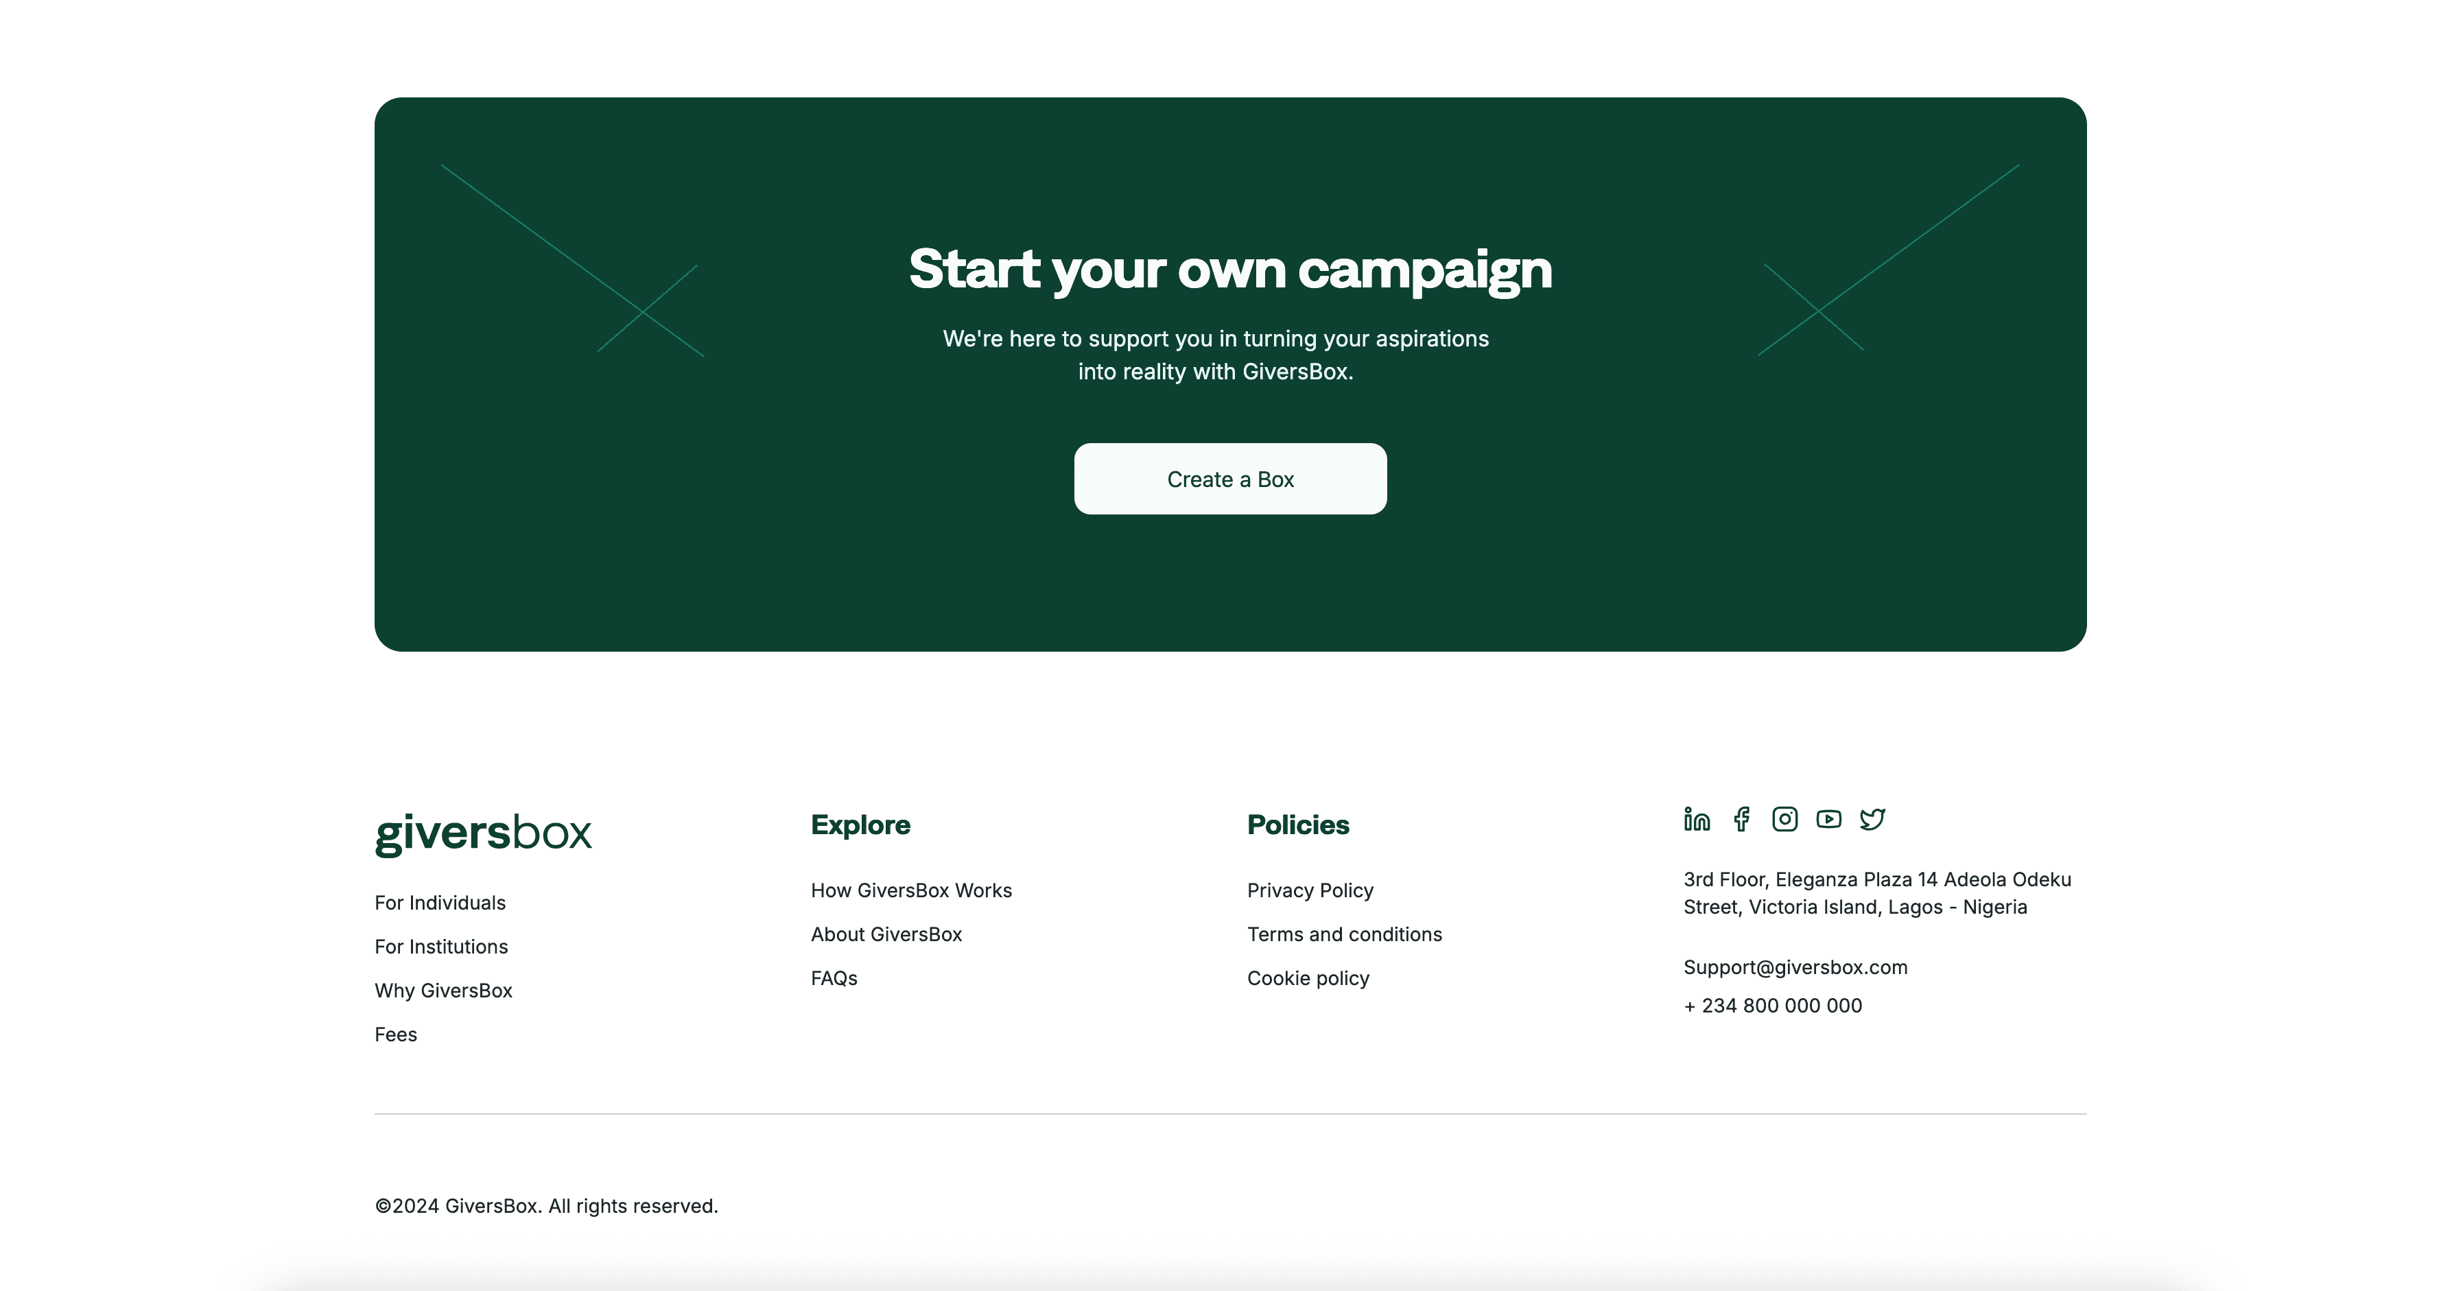Click the Eleganza Plaza office address text
Image resolution: width=2463 pixels, height=1291 pixels.
[x=1877, y=893]
